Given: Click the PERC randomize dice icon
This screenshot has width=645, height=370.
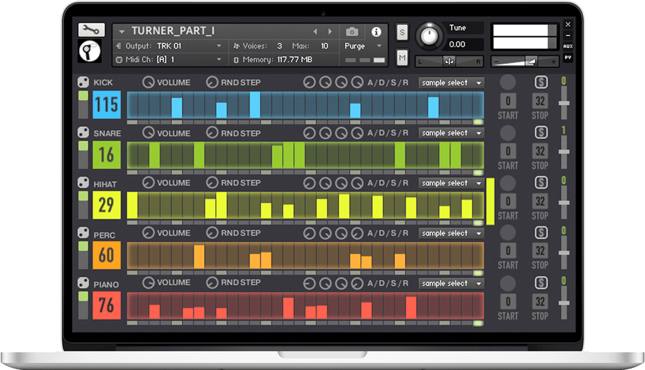Looking at the screenshot, I should coord(83,233).
